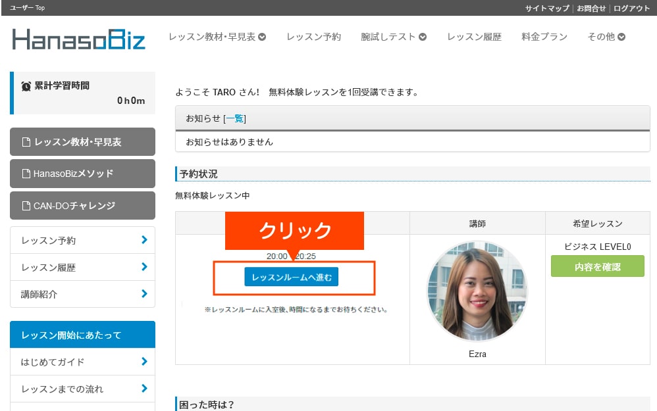Open 料金プラン in the top navigation
This screenshot has width=657, height=411.
[544, 37]
